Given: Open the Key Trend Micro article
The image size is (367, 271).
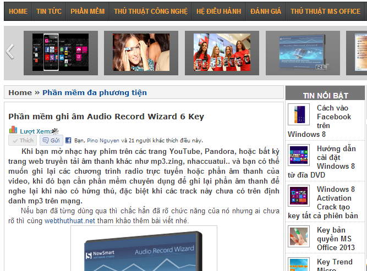Looking at the screenshot, I should [x=335, y=264].
